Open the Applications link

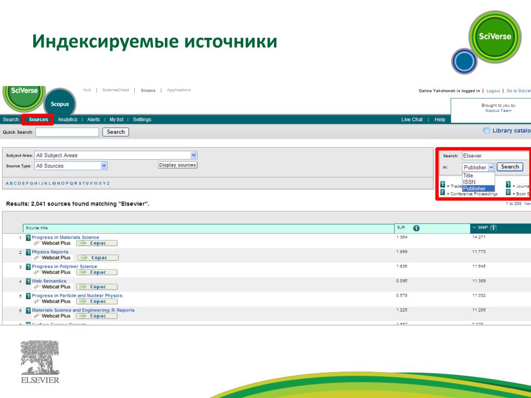tap(178, 90)
